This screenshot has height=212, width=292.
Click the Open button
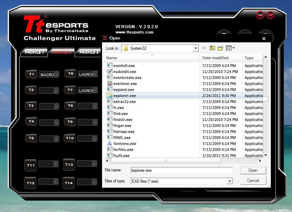tap(253, 170)
